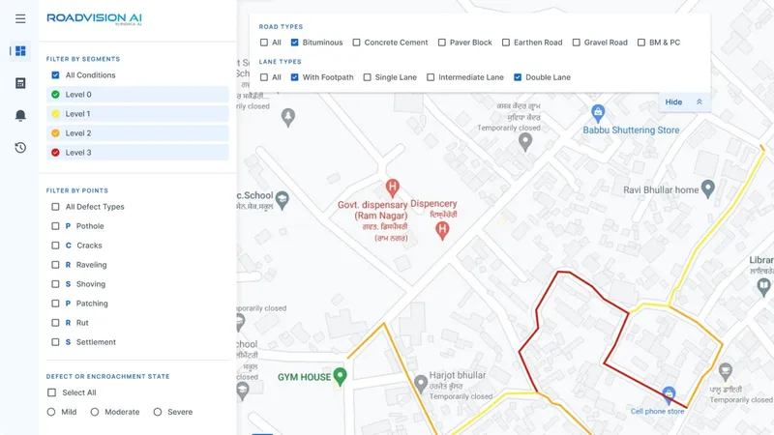The image size is (774, 435).
Task: Check Select All defect state checkbox
Action: (52, 392)
